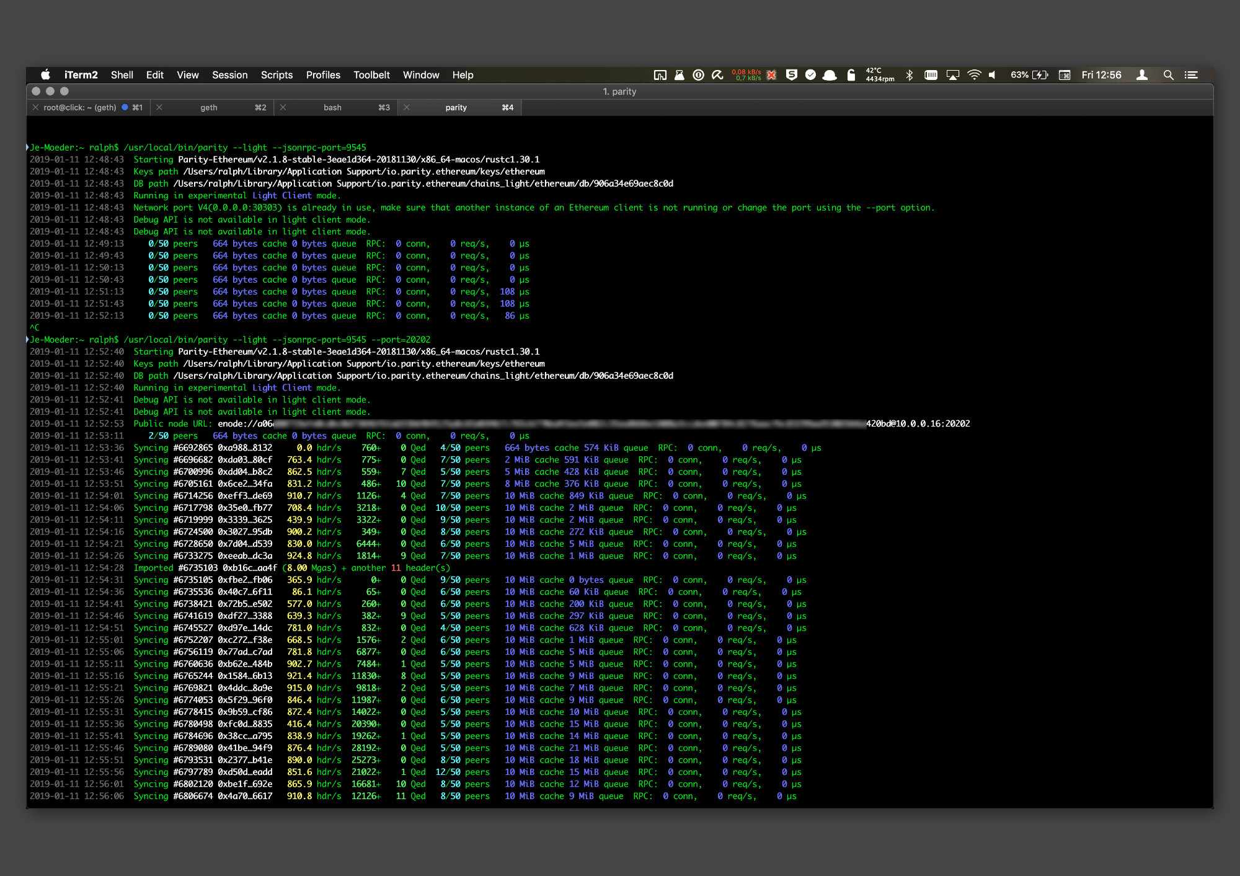Open the AirPlay display menu

point(953,75)
